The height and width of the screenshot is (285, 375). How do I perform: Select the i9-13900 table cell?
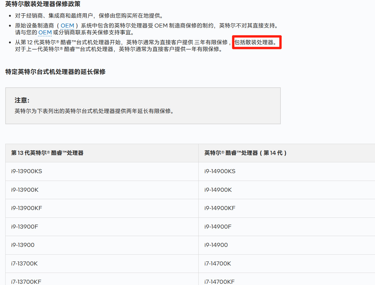(102, 245)
